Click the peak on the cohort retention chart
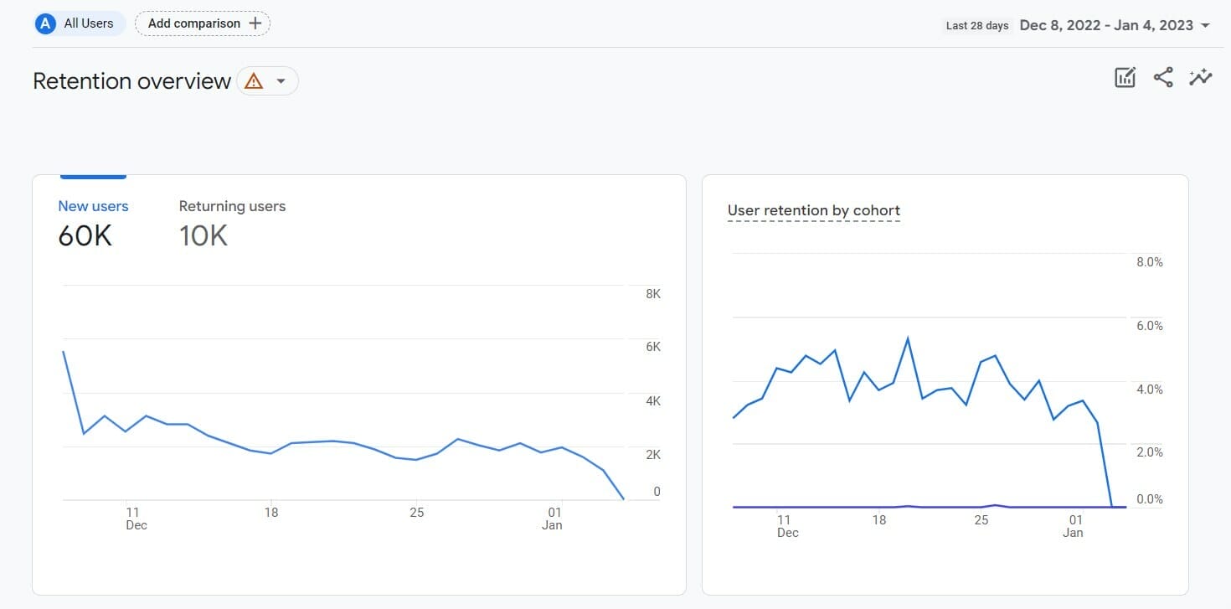The width and height of the screenshot is (1231, 609). [x=908, y=337]
